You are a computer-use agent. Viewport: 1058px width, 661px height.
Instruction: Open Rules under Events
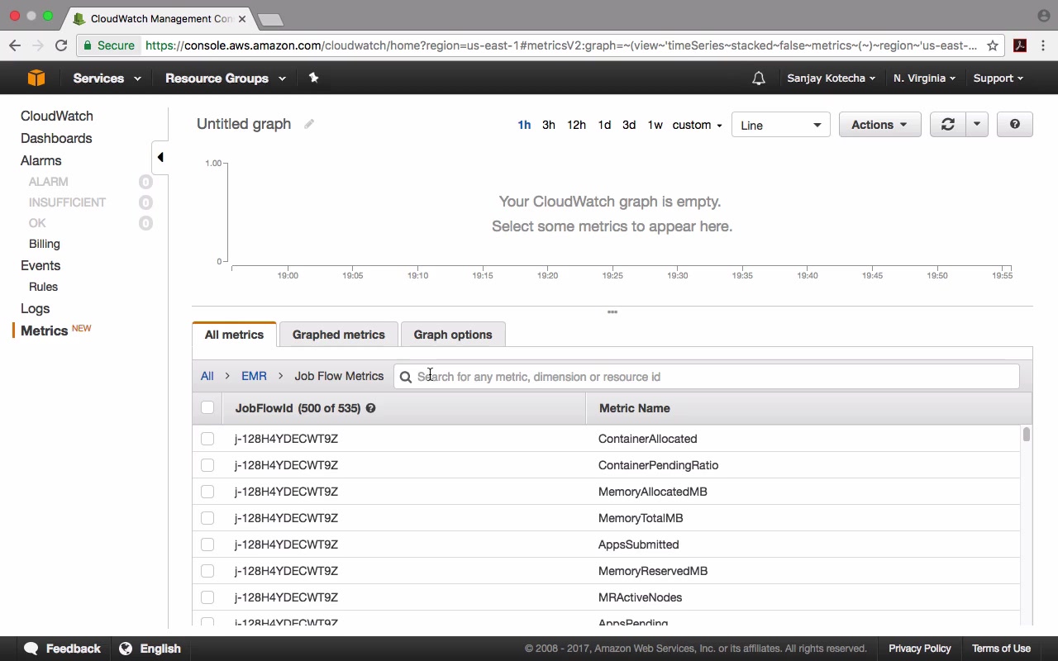pos(43,287)
